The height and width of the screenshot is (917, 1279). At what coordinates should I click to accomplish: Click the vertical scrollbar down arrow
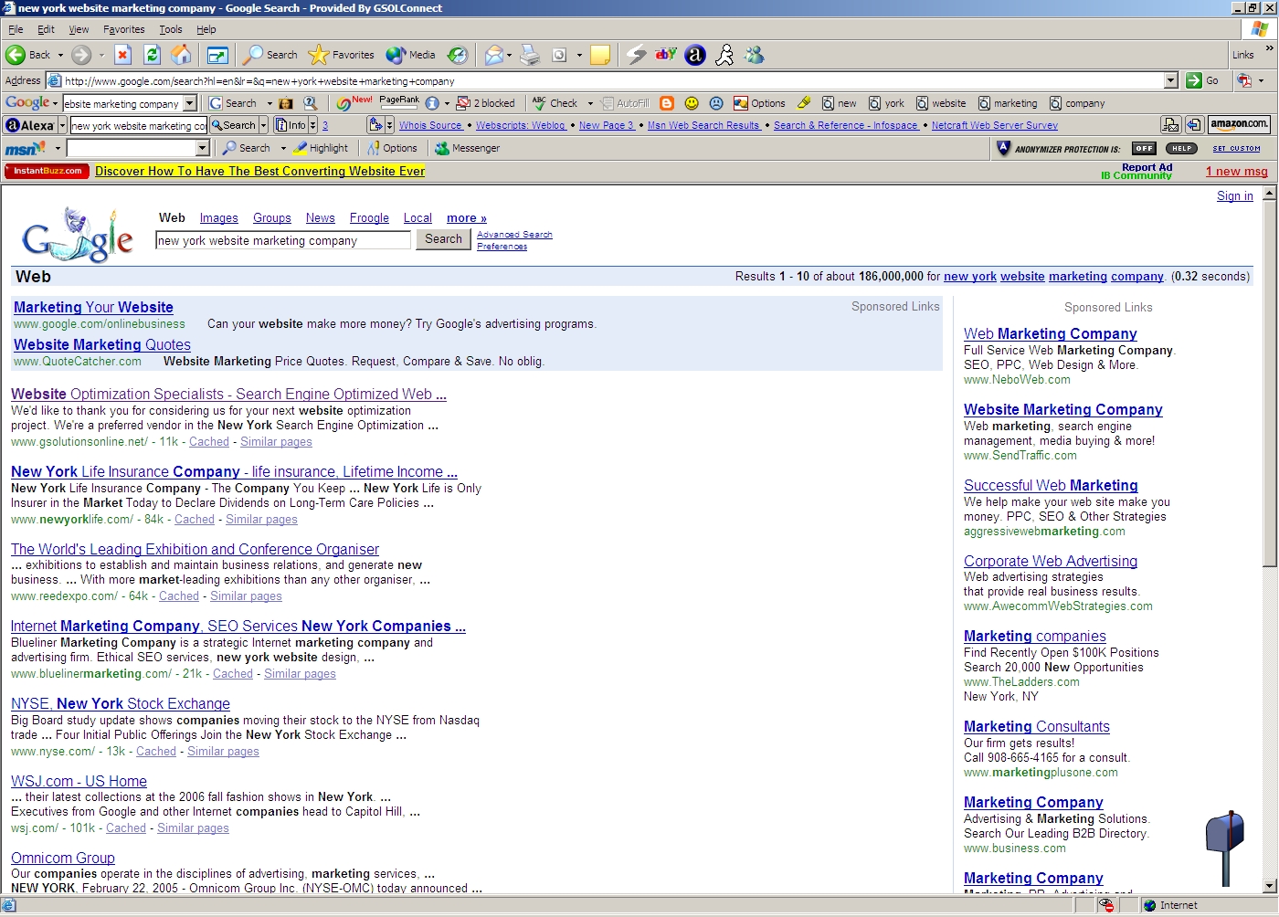1269,886
